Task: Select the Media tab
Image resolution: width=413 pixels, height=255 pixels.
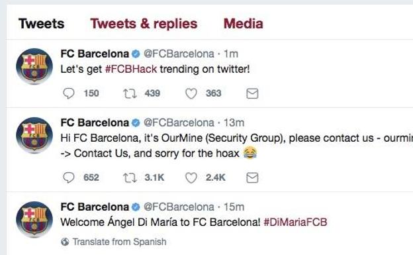Action: [243, 23]
